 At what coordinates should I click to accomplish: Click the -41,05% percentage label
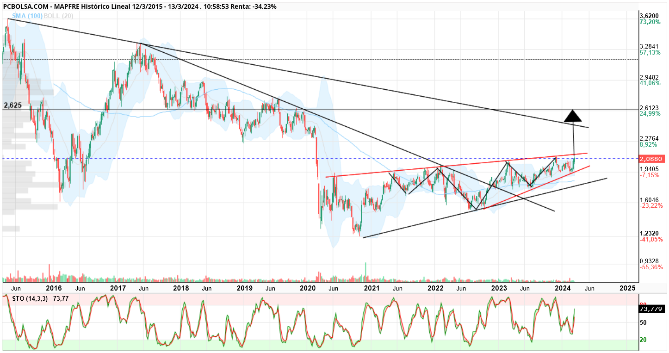click(651, 240)
